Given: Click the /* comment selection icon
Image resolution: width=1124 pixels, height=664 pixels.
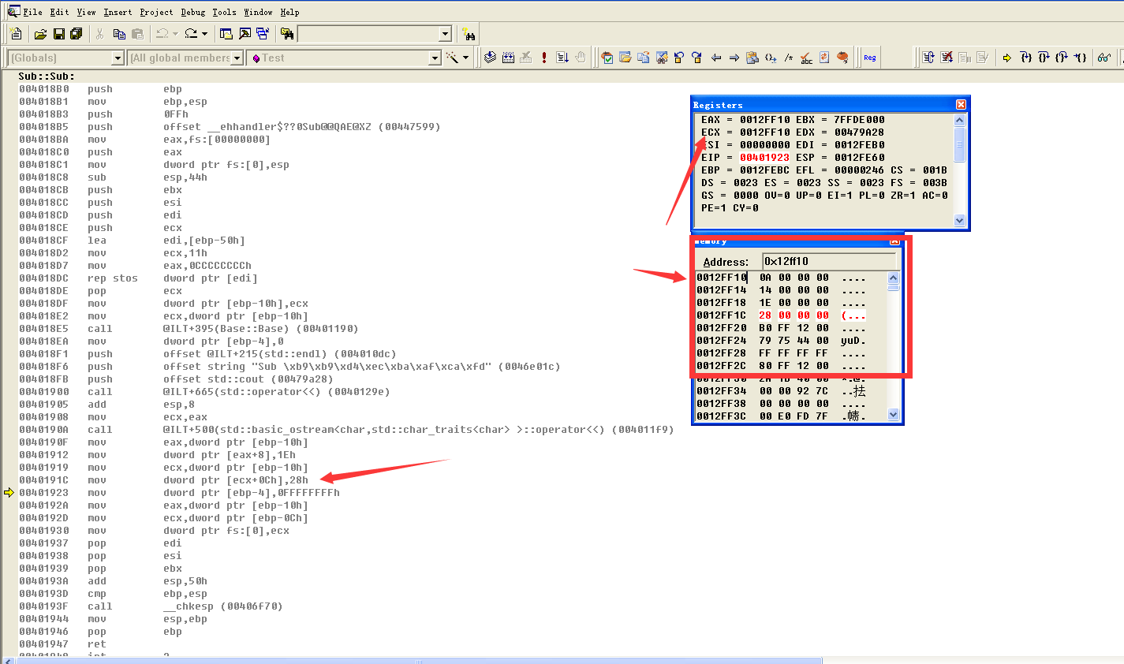Looking at the screenshot, I should coord(788,58).
